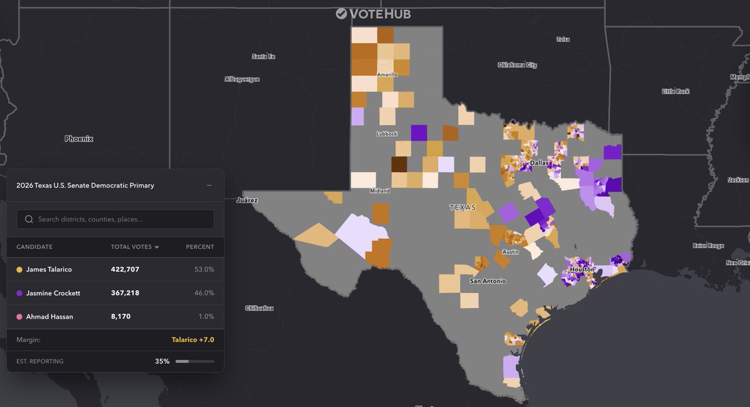750x407 pixels.
Task: Click the magnifying glass in the search bar
Action: [x=29, y=219]
